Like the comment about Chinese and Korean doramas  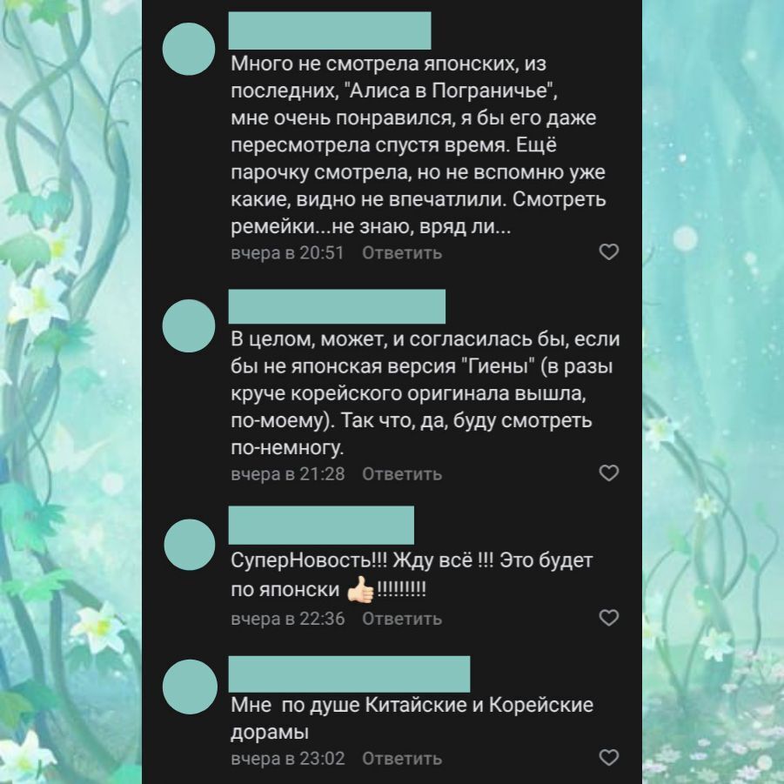[x=608, y=758]
